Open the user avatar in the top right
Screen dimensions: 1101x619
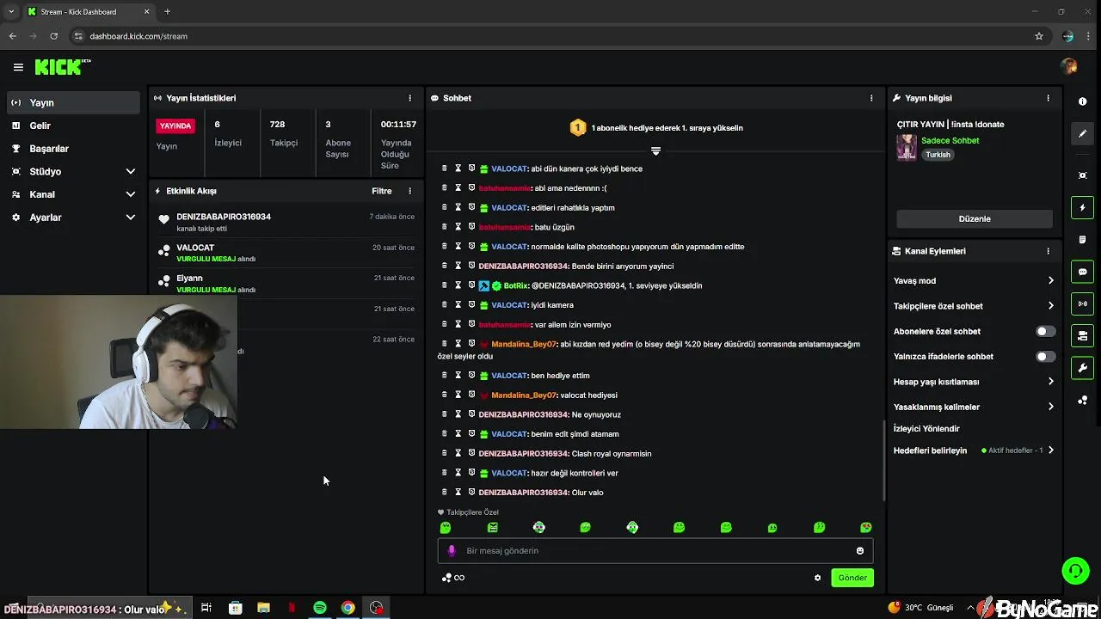[x=1069, y=67]
